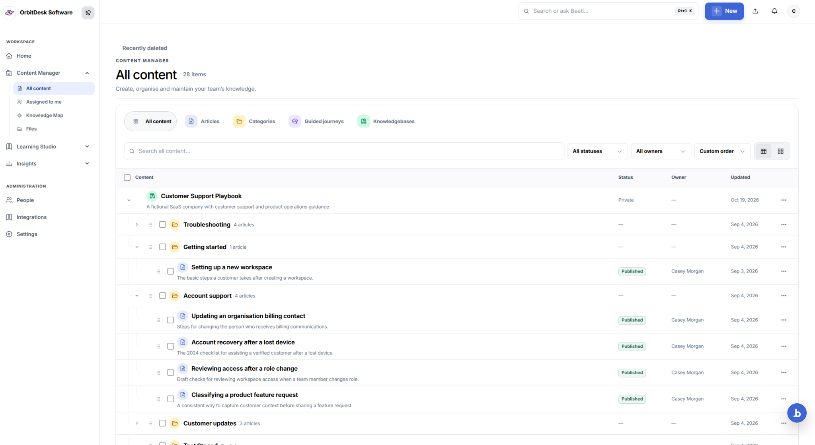Viewport: 815px width, 445px height.
Task: Click the New button
Action: [724, 11]
